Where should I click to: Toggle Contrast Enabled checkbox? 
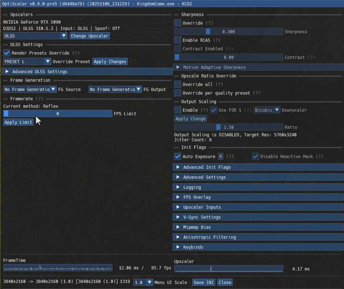(x=178, y=49)
